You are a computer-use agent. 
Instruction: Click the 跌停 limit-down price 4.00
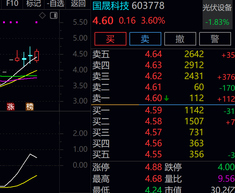226,167
